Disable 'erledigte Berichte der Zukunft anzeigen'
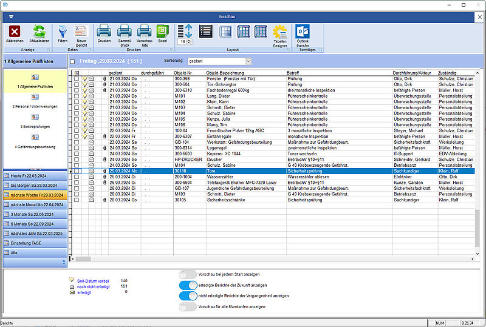Screen dimensions: 486x327 point(188,285)
